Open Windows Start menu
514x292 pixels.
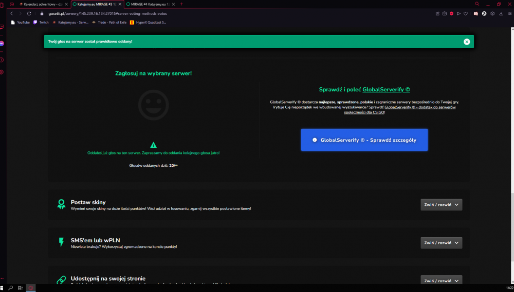click(x=3, y=288)
